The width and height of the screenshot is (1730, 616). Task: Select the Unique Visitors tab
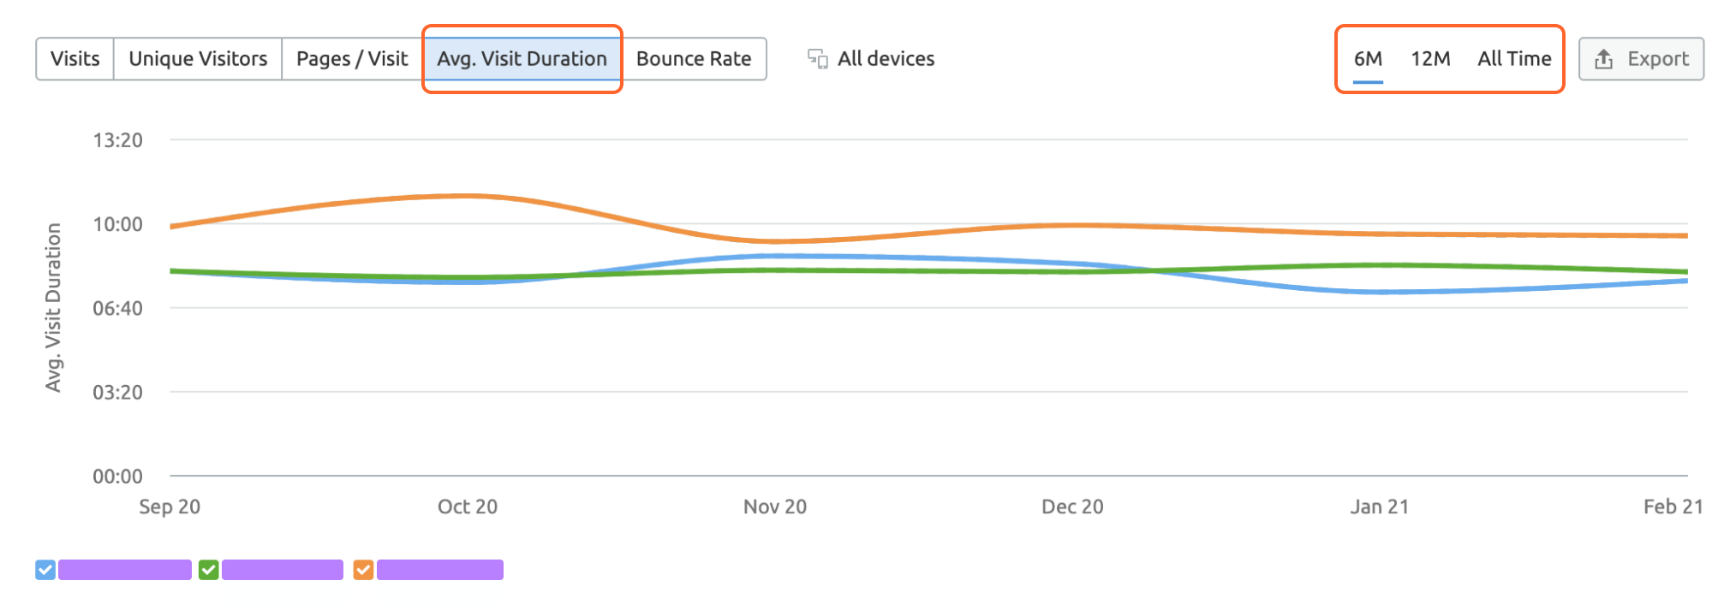(198, 59)
